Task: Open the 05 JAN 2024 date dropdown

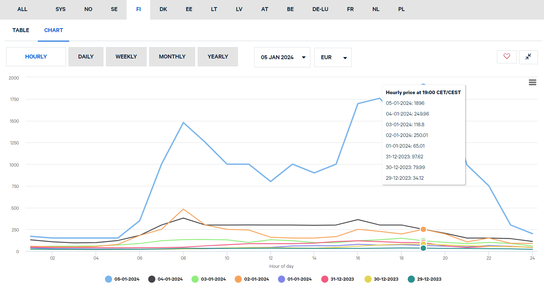Action: [282, 57]
